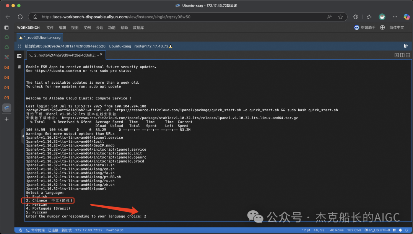Reload the page with the refresh icon
413x234 pixels.
pos(20,17)
